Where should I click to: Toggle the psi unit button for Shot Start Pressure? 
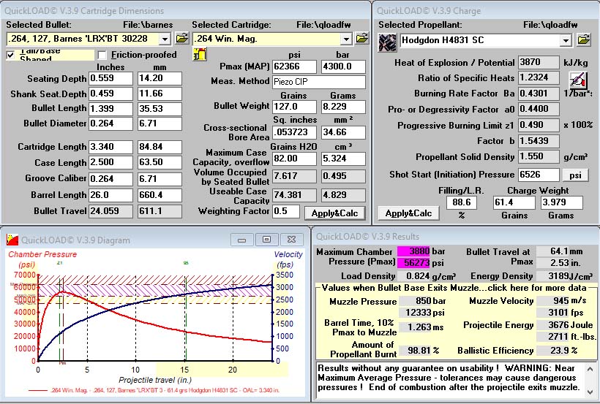click(x=575, y=175)
